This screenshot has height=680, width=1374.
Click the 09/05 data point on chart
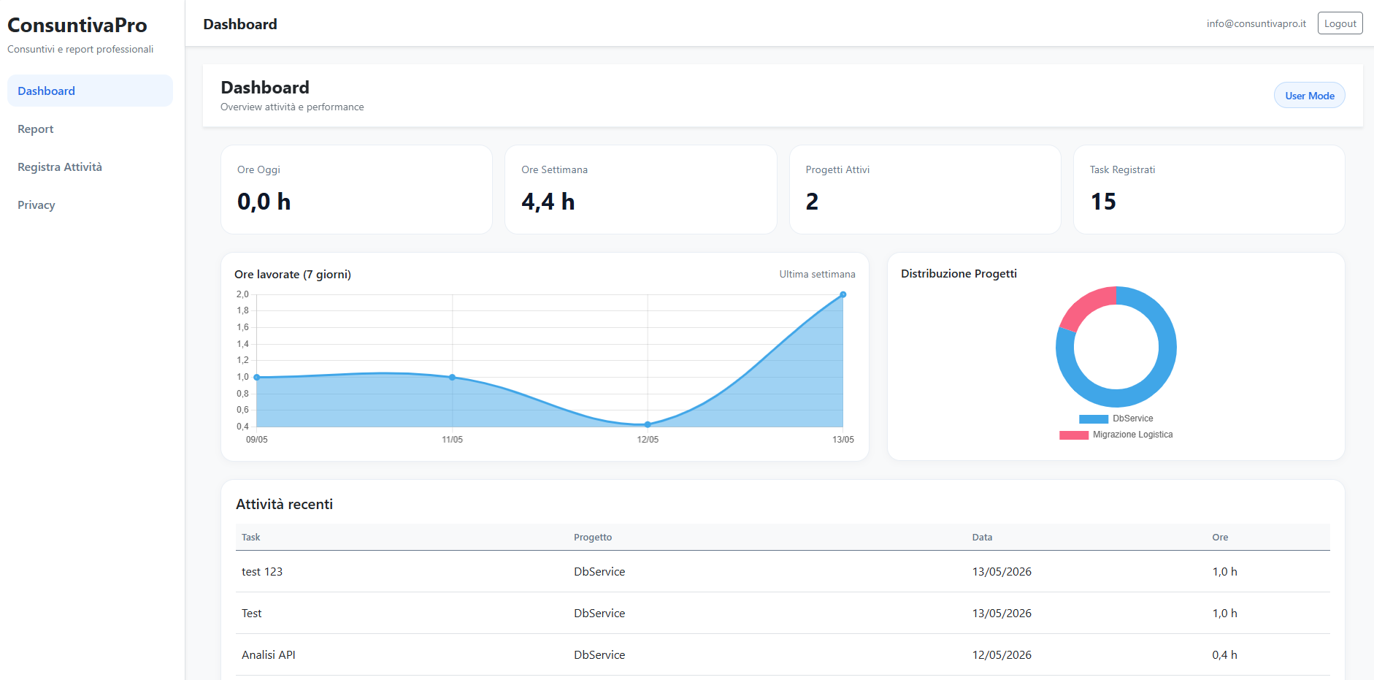coord(257,377)
